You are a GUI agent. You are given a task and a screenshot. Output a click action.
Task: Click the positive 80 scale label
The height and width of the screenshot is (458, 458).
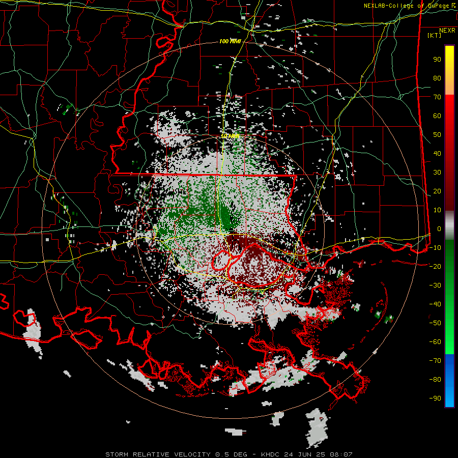(x=437, y=78)
